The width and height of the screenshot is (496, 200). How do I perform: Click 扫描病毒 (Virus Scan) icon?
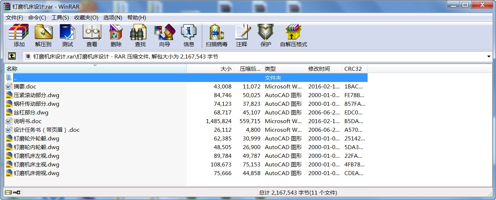coord(216,35)
